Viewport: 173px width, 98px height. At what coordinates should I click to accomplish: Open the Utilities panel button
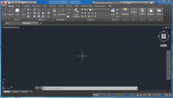pyautogui.click(x=142, y=14)
